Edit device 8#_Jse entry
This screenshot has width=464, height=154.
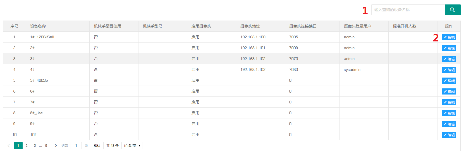pos(449,113)
